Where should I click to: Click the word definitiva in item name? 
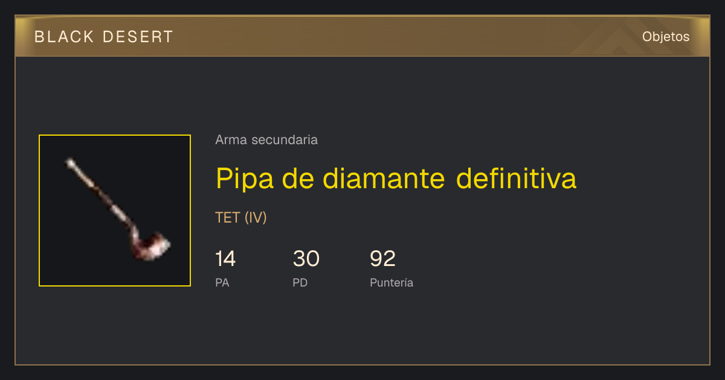517,179
